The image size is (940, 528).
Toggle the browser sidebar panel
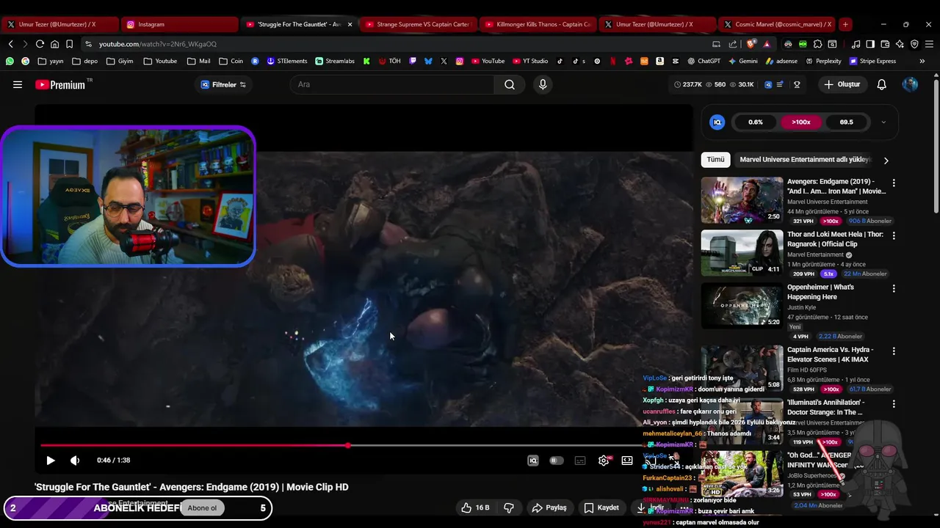870,44
